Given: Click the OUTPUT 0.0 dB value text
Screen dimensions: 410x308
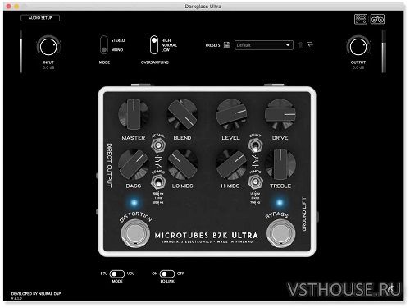Looking at the screenshot, I should (x=358, y=67).
